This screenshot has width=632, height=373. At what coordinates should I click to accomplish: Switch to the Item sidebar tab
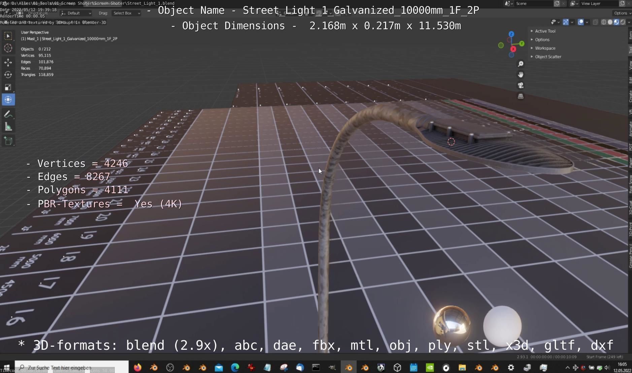coord(630,35)
